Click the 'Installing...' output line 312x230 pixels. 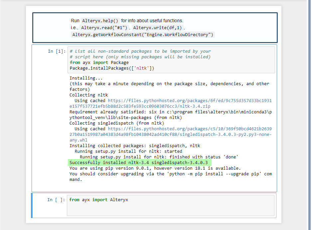pyautogui.click(x=86, y=78)
